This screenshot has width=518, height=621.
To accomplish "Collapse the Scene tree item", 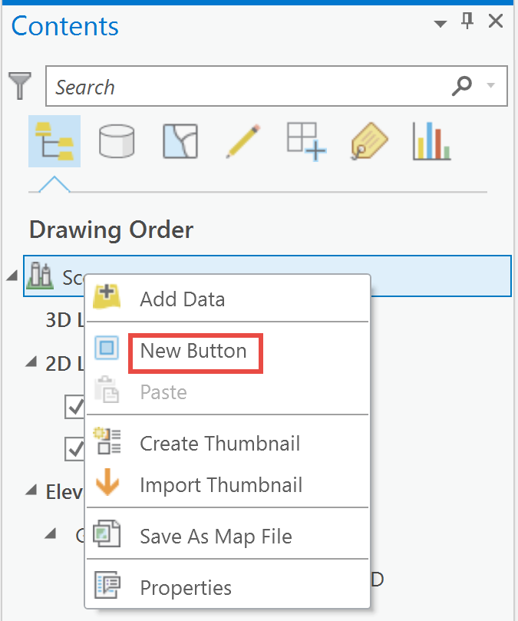I will [x=12, y=275].
